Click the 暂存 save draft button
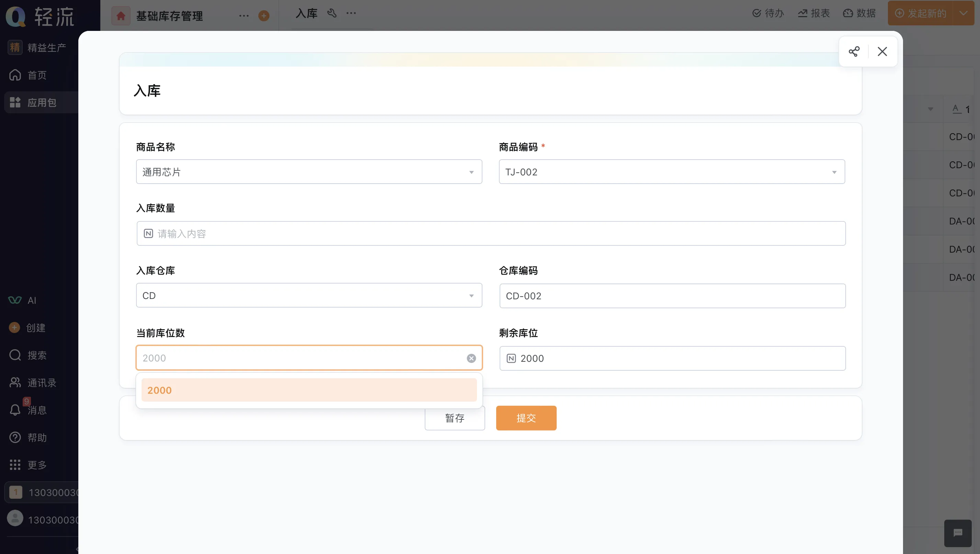980x554 pixels. click(454, 418)
